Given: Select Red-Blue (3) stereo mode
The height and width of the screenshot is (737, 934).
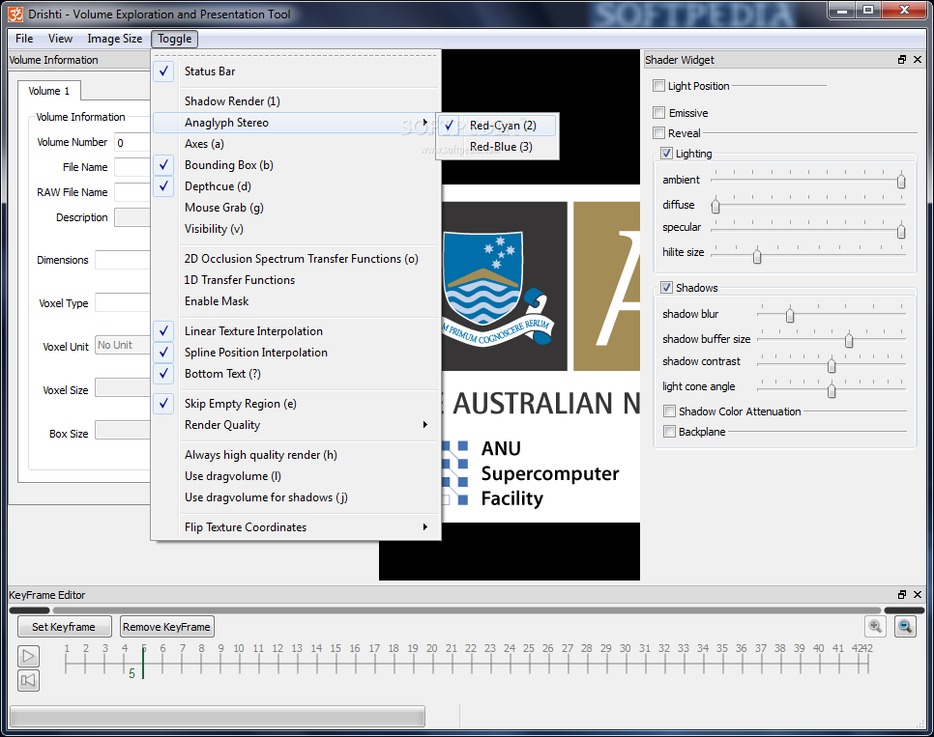Looking at the screenshot, I should (x=497, y=147).
